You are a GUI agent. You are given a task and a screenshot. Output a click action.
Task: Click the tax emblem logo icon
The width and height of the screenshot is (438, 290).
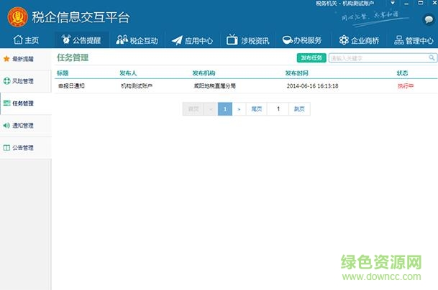(x=17, y=17)
